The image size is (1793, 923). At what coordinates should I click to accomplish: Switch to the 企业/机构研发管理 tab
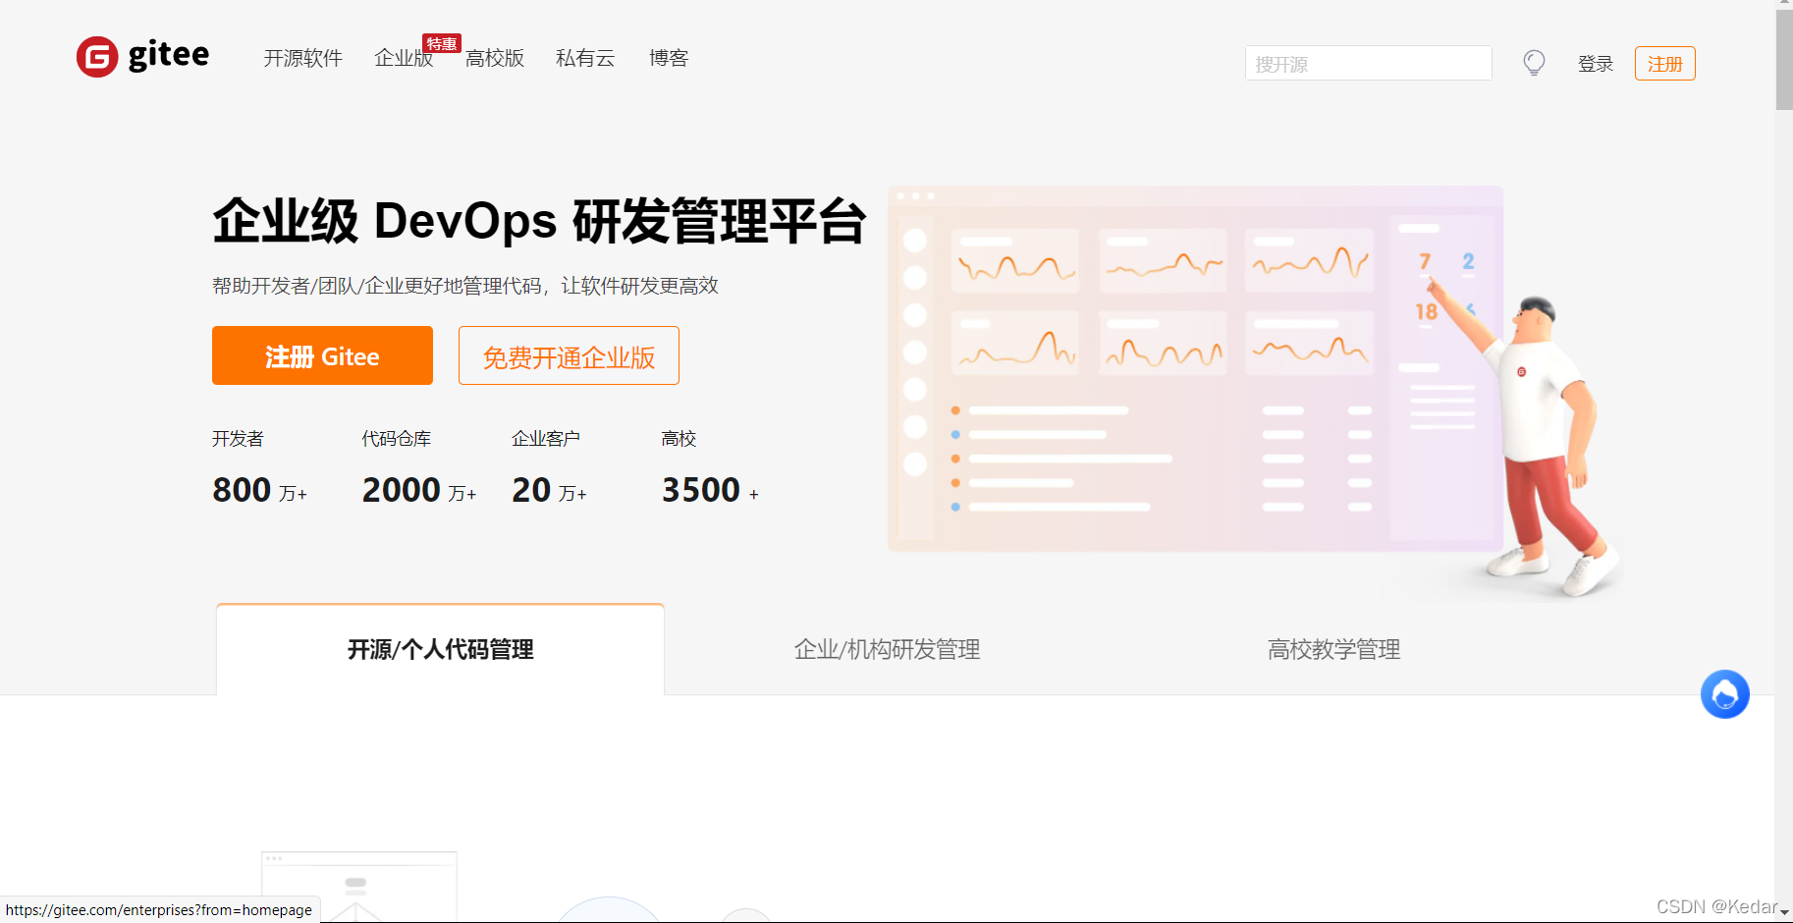(x=887, y=649)
